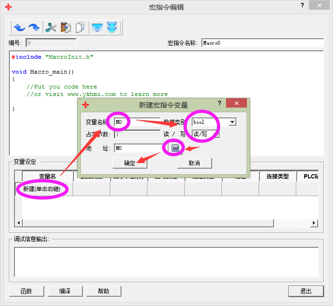Click the single blue down-triangle icon
333x306 pixels.
click(97, 27)
